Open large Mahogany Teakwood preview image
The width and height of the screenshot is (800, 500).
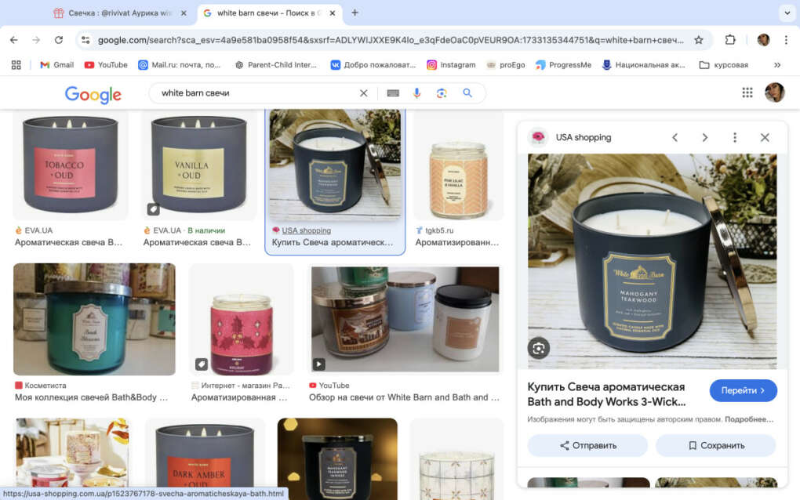652,261
